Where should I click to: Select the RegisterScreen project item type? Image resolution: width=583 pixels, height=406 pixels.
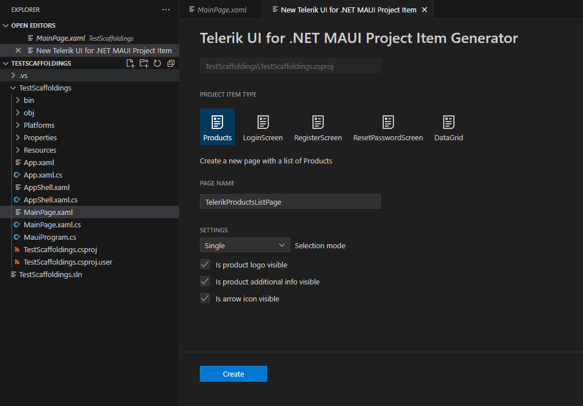coord(318,127)
